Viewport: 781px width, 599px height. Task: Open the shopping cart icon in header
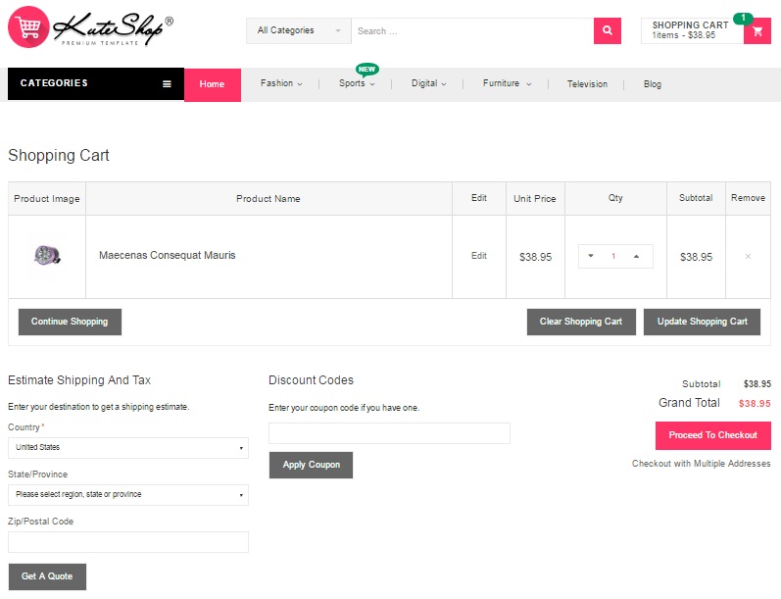[x=757, y=31]
